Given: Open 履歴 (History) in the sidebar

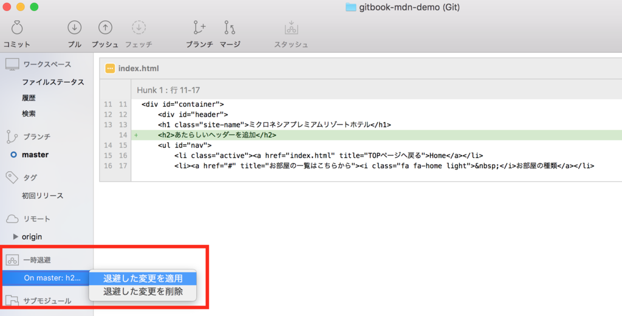Looking at the screenshot, I should (x=29, y=98).
